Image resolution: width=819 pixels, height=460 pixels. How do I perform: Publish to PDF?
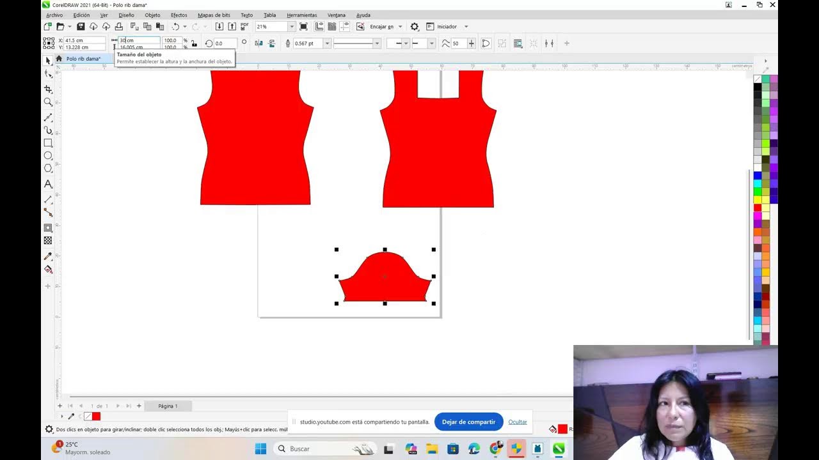click(244, 26)
